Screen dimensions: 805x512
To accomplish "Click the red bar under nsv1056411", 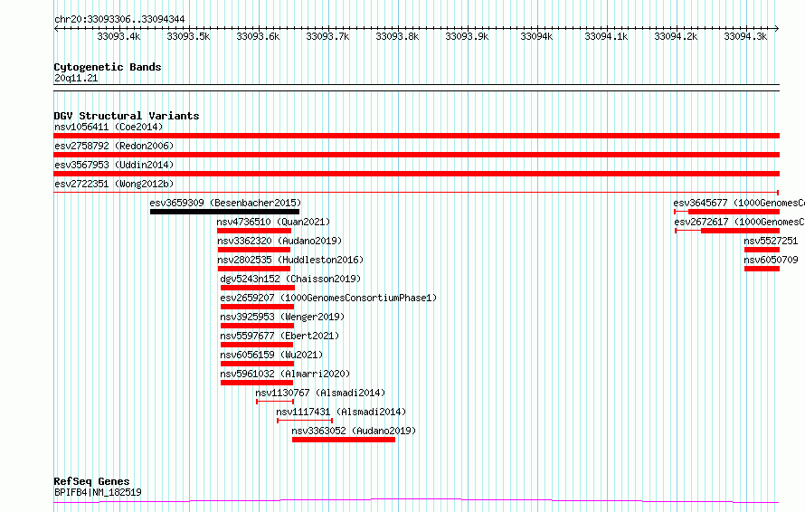I will point(416,136).
